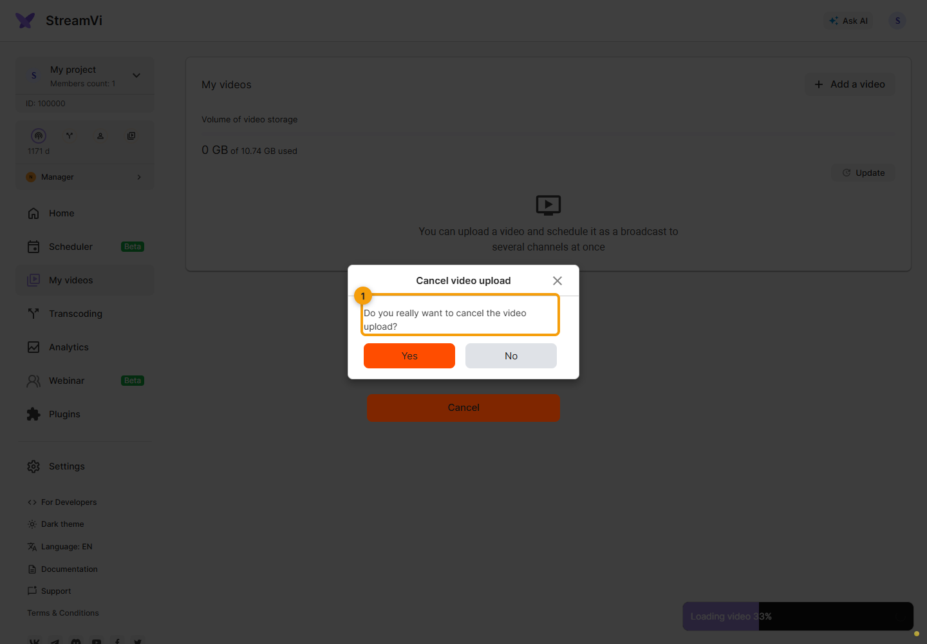
Task: Click the Beta badge next to Webinar
Action: 133,381
